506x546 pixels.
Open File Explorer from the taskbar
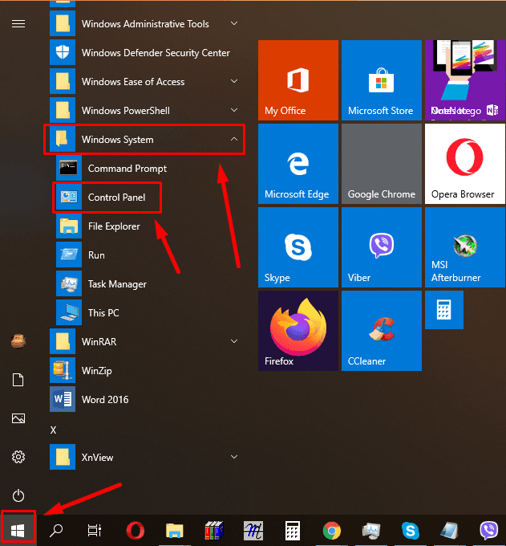174,531
